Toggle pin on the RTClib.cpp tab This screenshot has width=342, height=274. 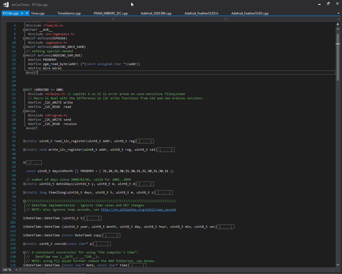(x=22, y=13)
